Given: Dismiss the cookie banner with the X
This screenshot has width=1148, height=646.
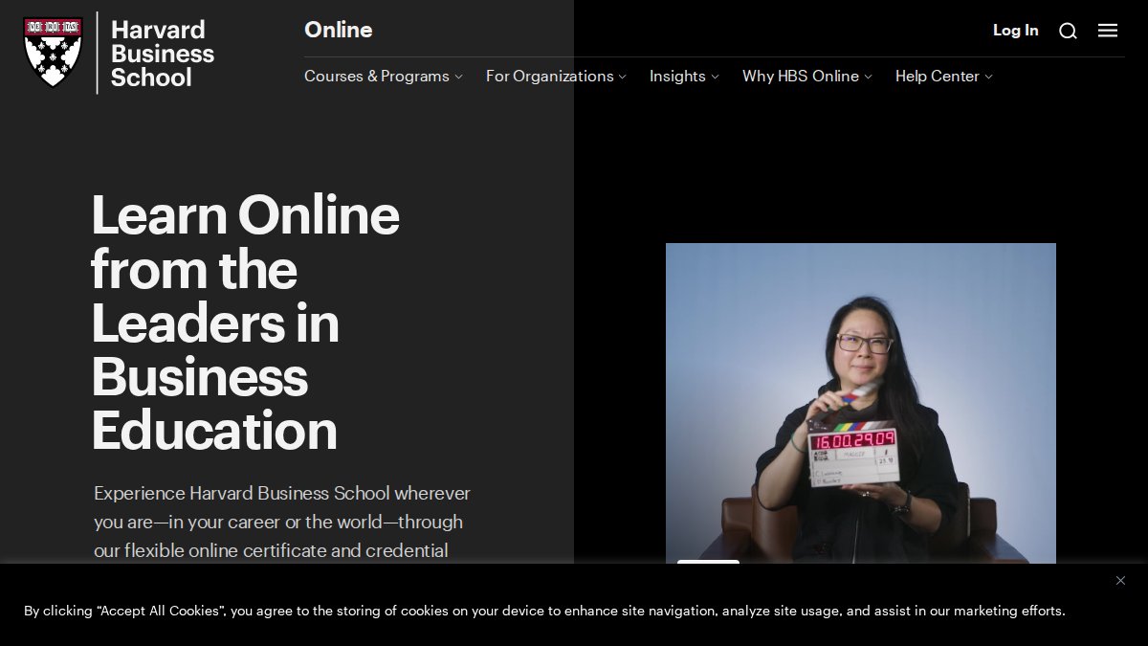Looking at the screenshot, I should (1120, 580).
